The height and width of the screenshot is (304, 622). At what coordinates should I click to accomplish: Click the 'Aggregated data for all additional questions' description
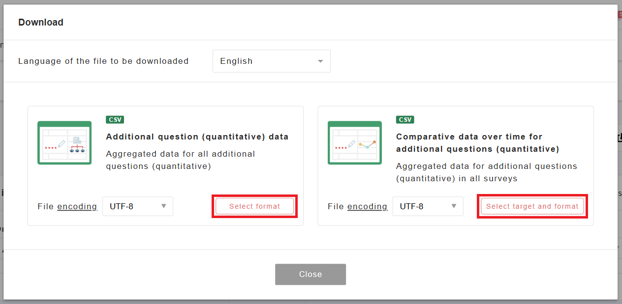coord(181,160)
